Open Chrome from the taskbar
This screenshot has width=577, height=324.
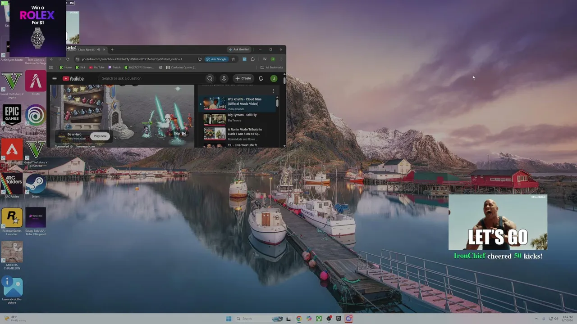299,319
